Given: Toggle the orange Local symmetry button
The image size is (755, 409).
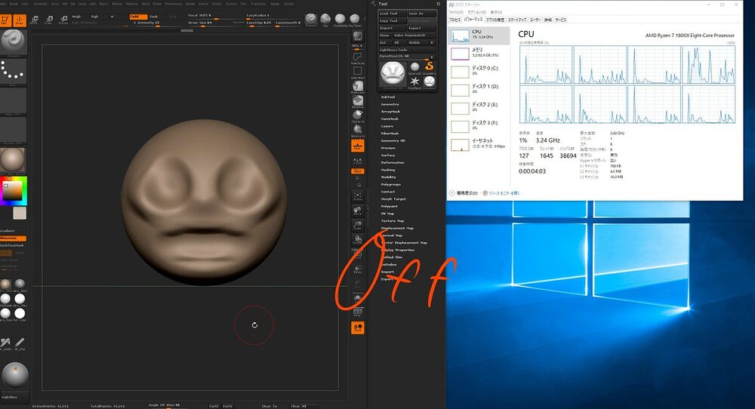Looking at the screenshot, I should (357, 171).
